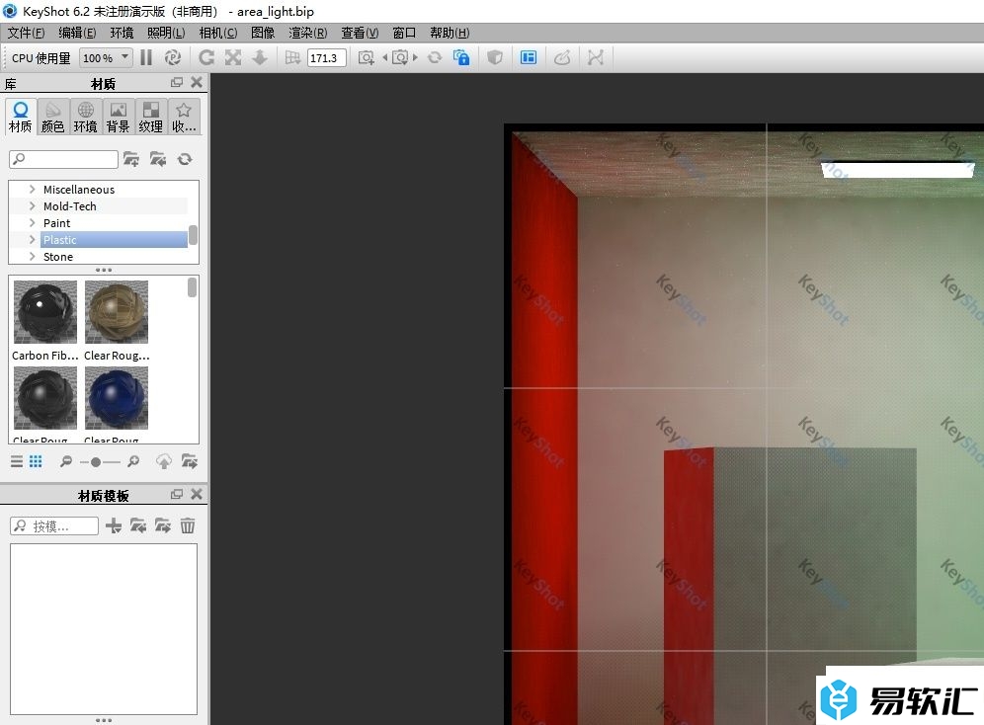Click the folder tree scrollbar
984x725 pixels.
(194, 235)
